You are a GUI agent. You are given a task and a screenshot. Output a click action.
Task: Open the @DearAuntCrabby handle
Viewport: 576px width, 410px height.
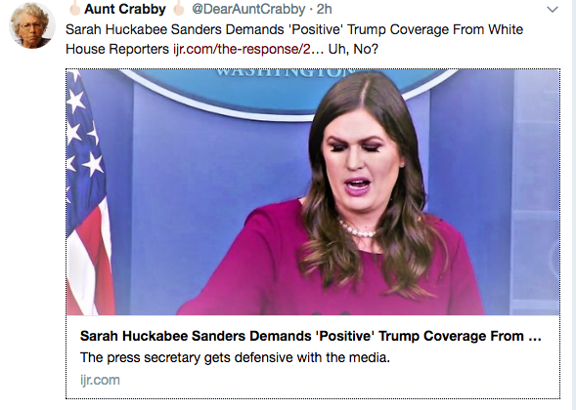pyautogui.click(x=248, y=9)
